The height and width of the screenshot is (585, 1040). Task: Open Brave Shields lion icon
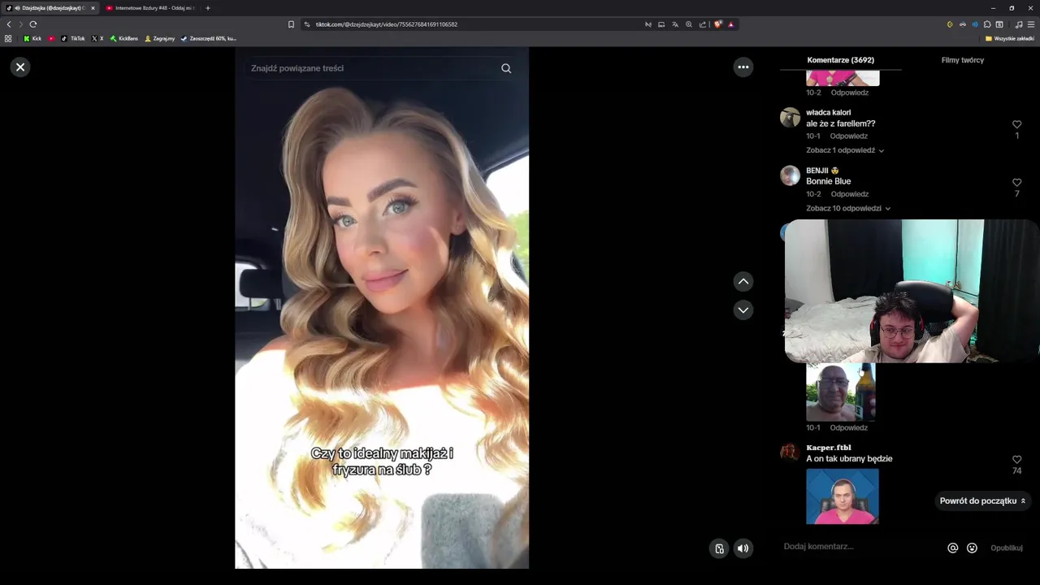718,24
